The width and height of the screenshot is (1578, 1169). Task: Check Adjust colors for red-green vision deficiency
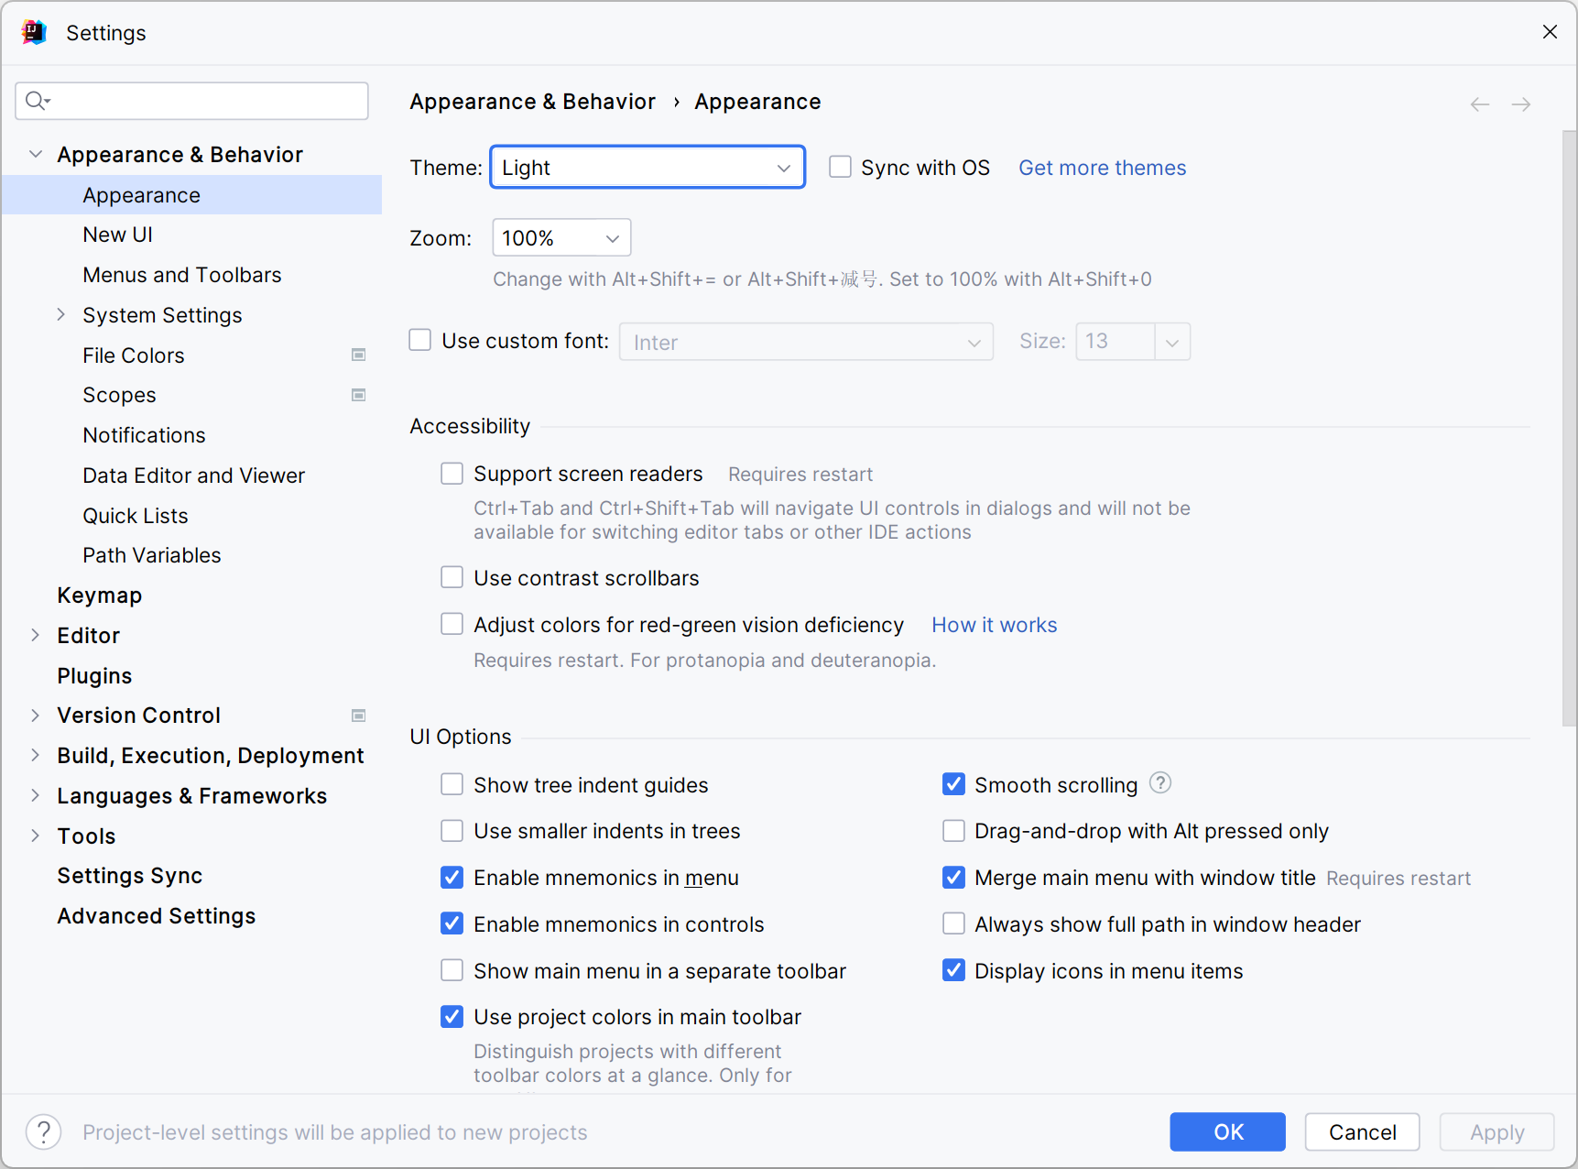[452, 624]
